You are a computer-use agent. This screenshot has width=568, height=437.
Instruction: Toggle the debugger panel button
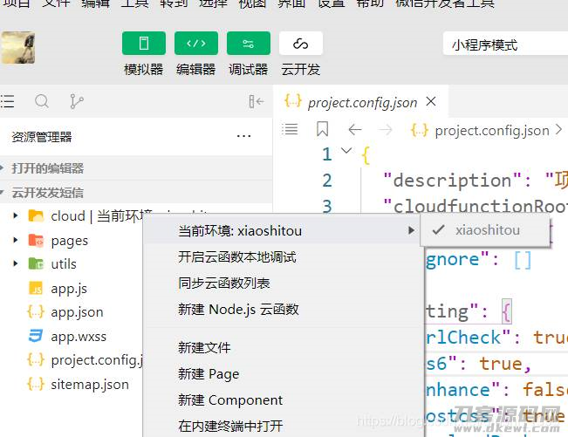click(x=249, y=43)
